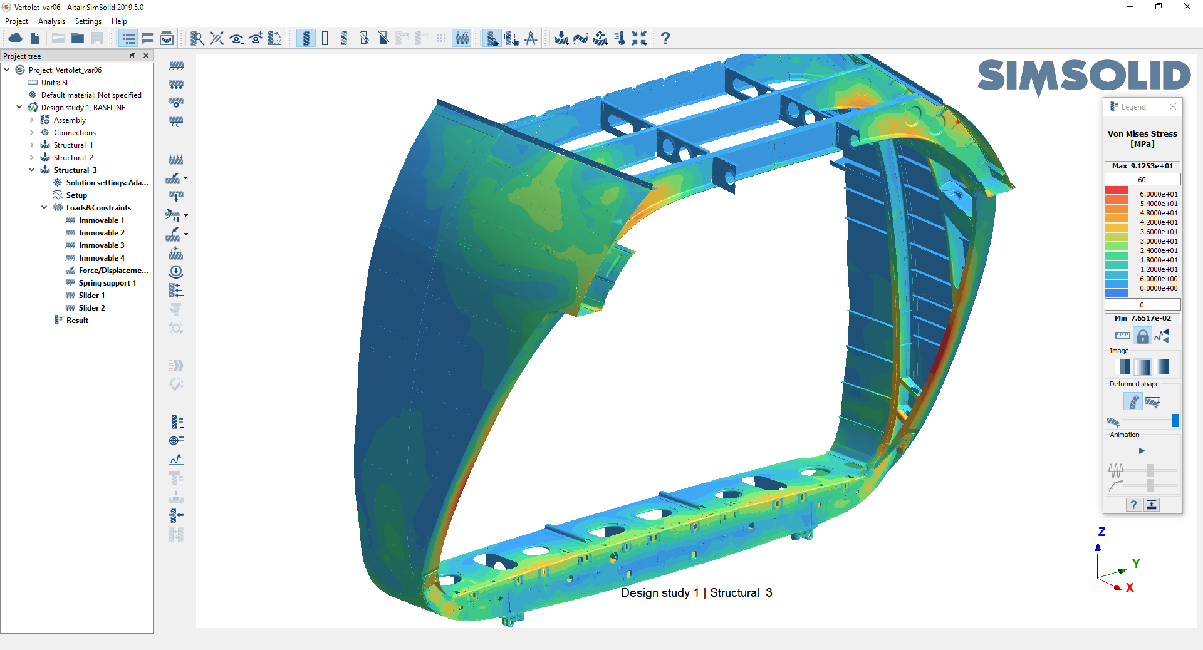Open the help question mark in toolbar
This screenshot has width=1203, height=650.
pos(665,39)
